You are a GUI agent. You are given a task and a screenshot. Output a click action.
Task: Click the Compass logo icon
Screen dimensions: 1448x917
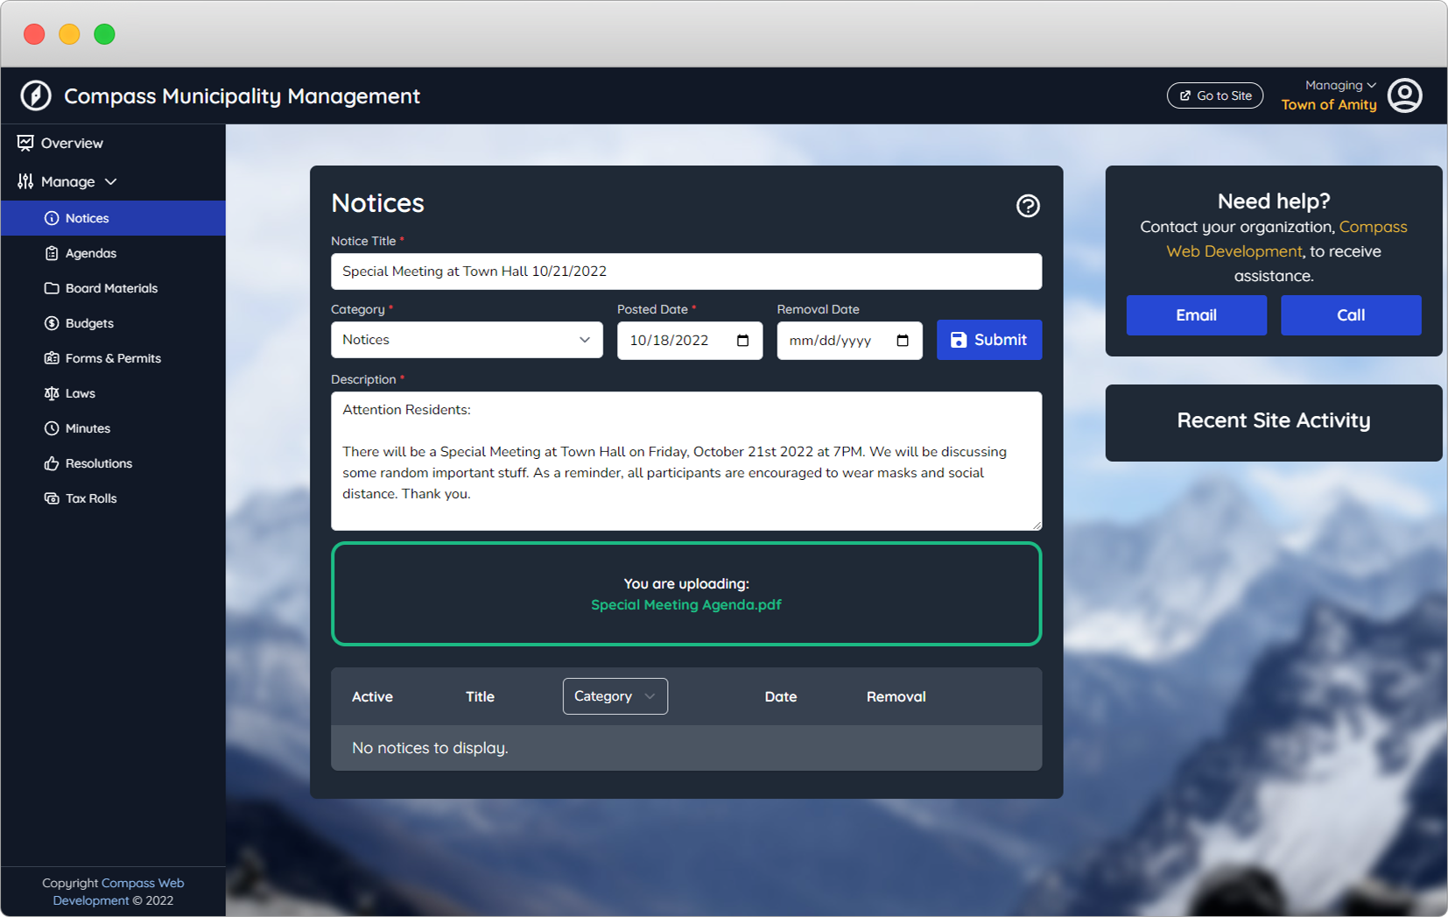click(x=36, y=95)
